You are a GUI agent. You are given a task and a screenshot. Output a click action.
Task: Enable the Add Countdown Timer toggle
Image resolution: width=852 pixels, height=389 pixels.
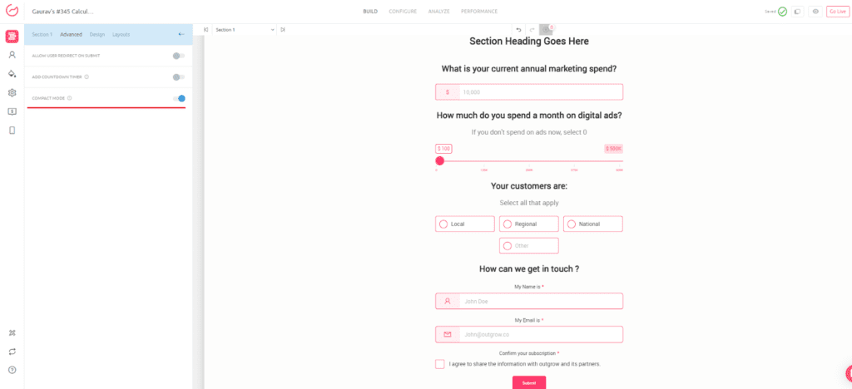coord(178,77)
